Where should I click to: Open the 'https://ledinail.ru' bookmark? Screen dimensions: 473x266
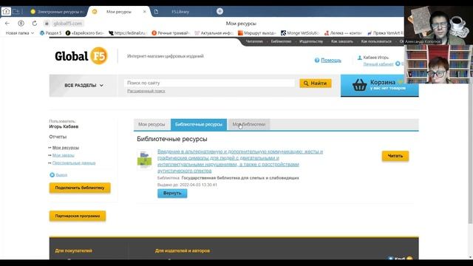(x=127, y=33)
